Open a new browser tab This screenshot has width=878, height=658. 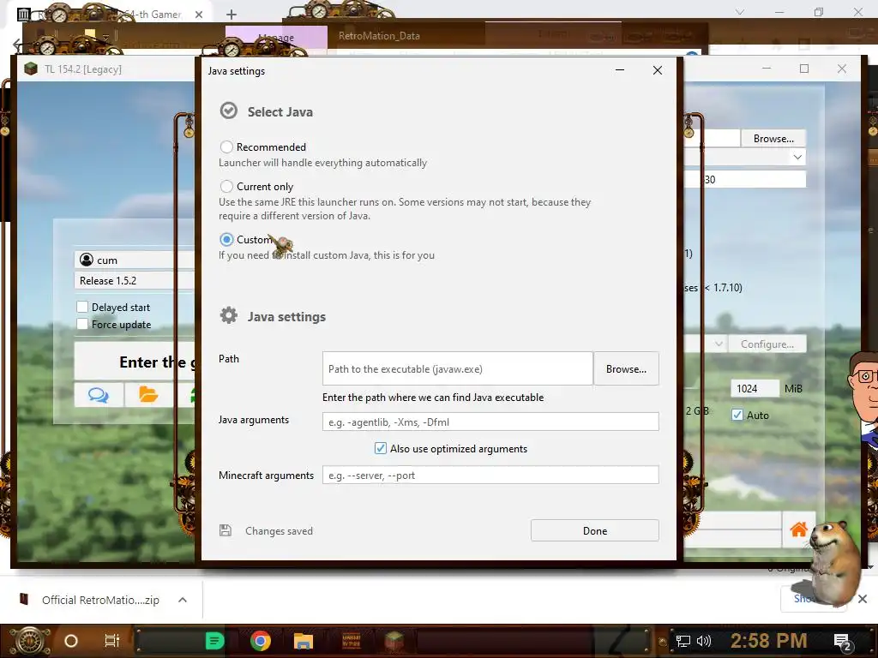click(232, 15)
